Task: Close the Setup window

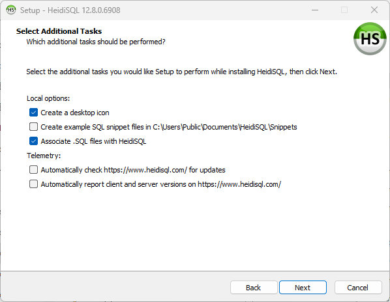Action: click(374, 10)
